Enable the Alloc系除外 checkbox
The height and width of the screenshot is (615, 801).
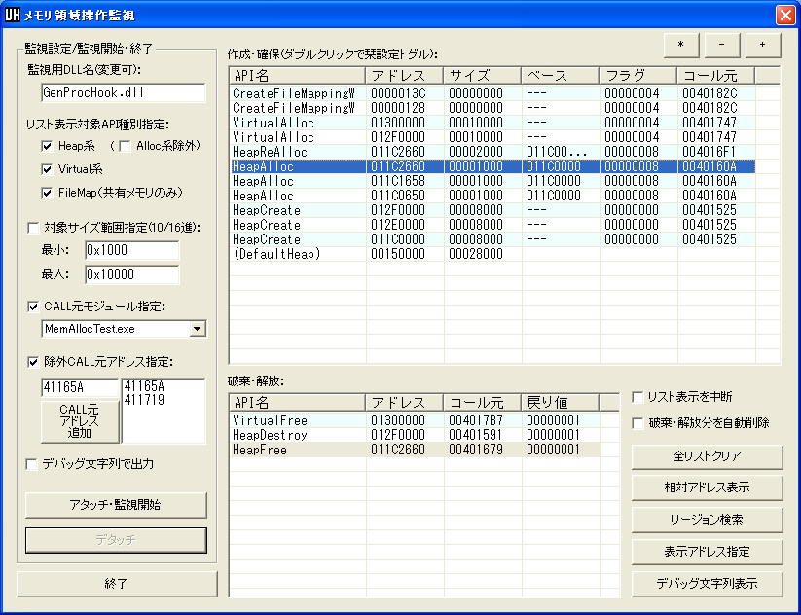coord(125,147)
